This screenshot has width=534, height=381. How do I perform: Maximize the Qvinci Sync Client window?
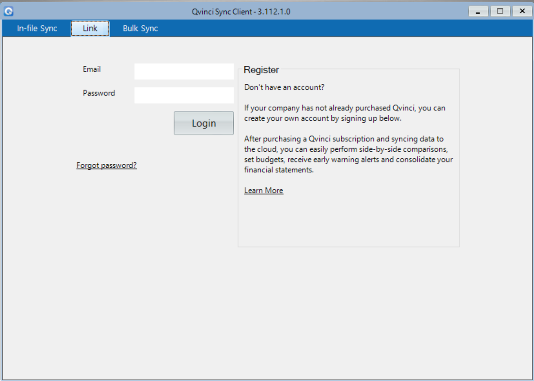tap(500, 12)
